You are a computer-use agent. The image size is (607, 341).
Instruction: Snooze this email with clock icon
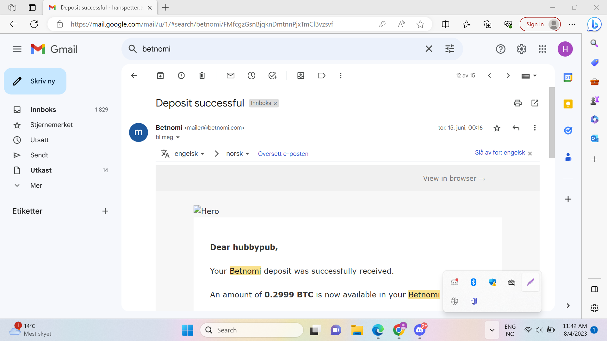(251, 76)
